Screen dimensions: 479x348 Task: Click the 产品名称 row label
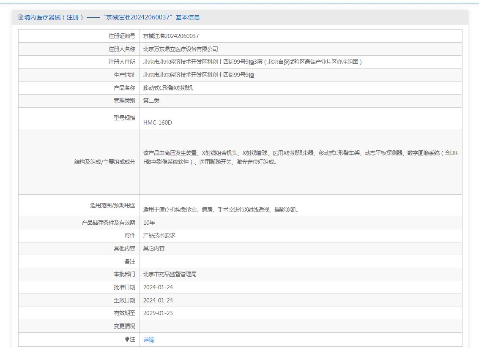click(124, 88)
